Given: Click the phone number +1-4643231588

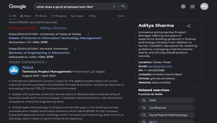Looking at the screenshot, I should click(154, 70).
